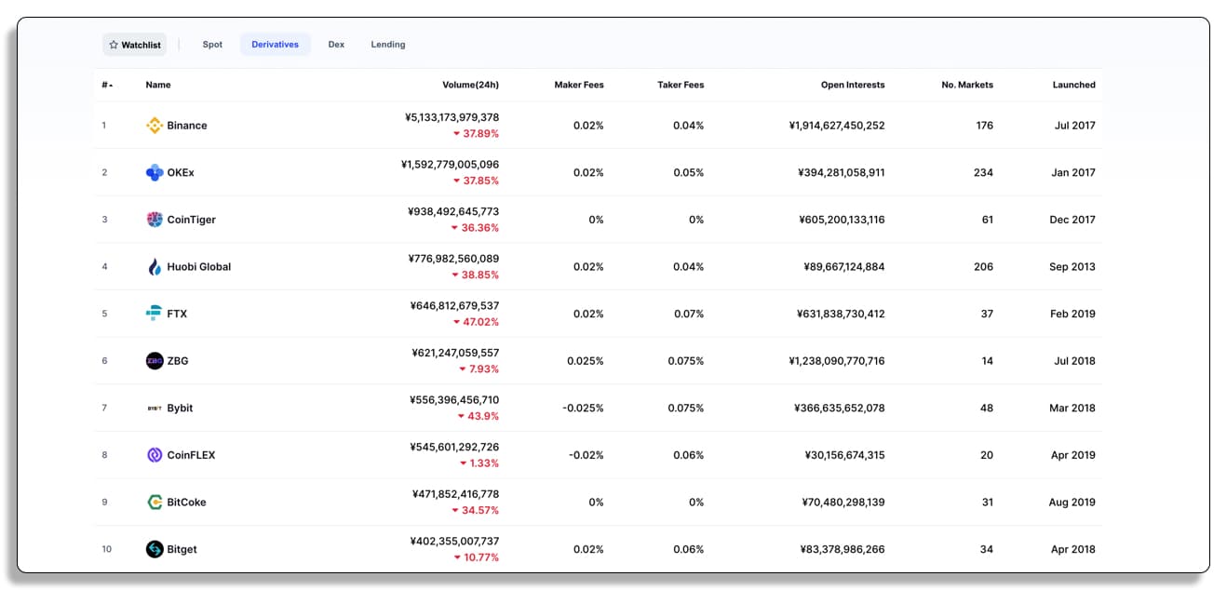Image resolution: width=1227 pixels, height=590 pixels.
Task: Switch to the Spot tab
Action: coord(212,45)
